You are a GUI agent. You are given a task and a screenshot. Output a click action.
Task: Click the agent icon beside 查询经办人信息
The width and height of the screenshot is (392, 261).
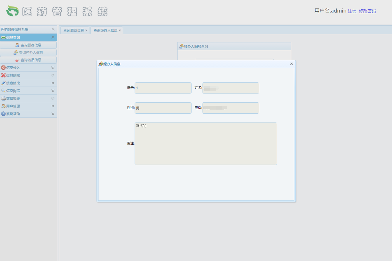coord(16,53)
